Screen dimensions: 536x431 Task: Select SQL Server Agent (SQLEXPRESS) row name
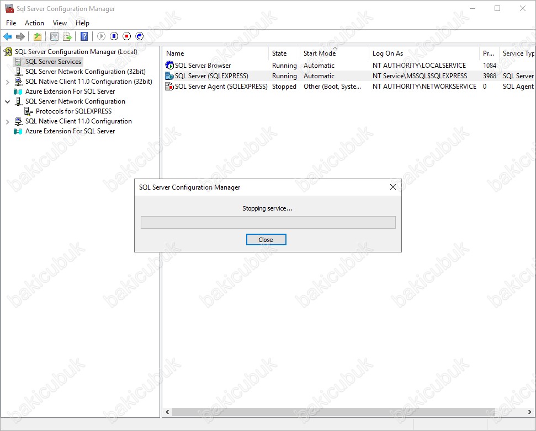(x=221, y=87)
